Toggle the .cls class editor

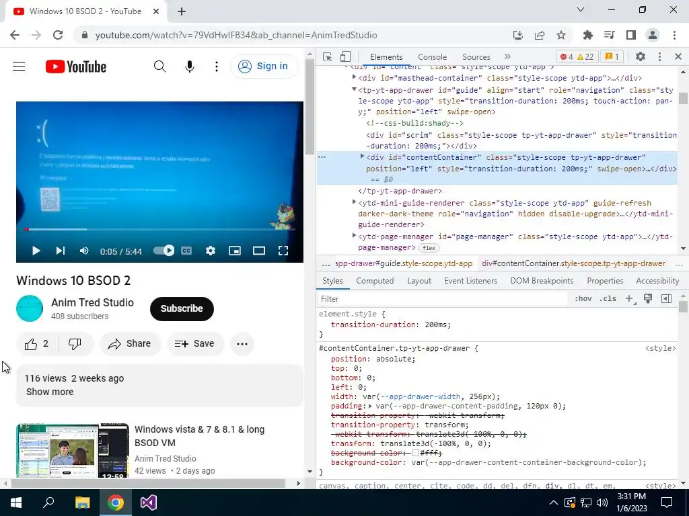point(608,299)
